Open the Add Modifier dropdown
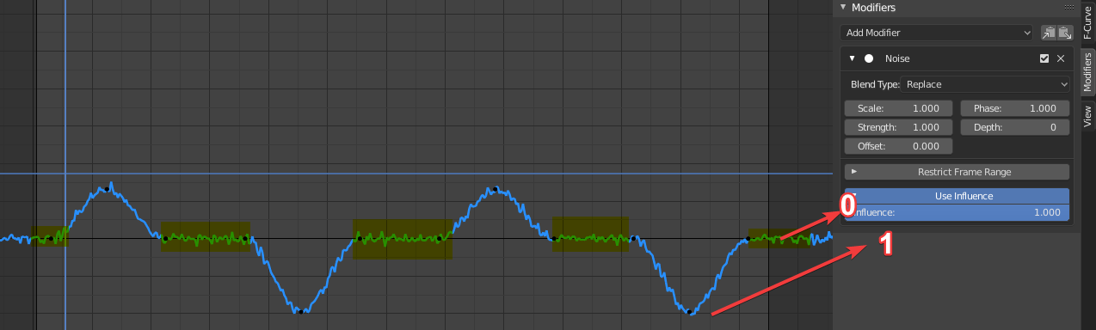Image resolution: width=1096 pixels, height=330 pixels. point(937,33)
